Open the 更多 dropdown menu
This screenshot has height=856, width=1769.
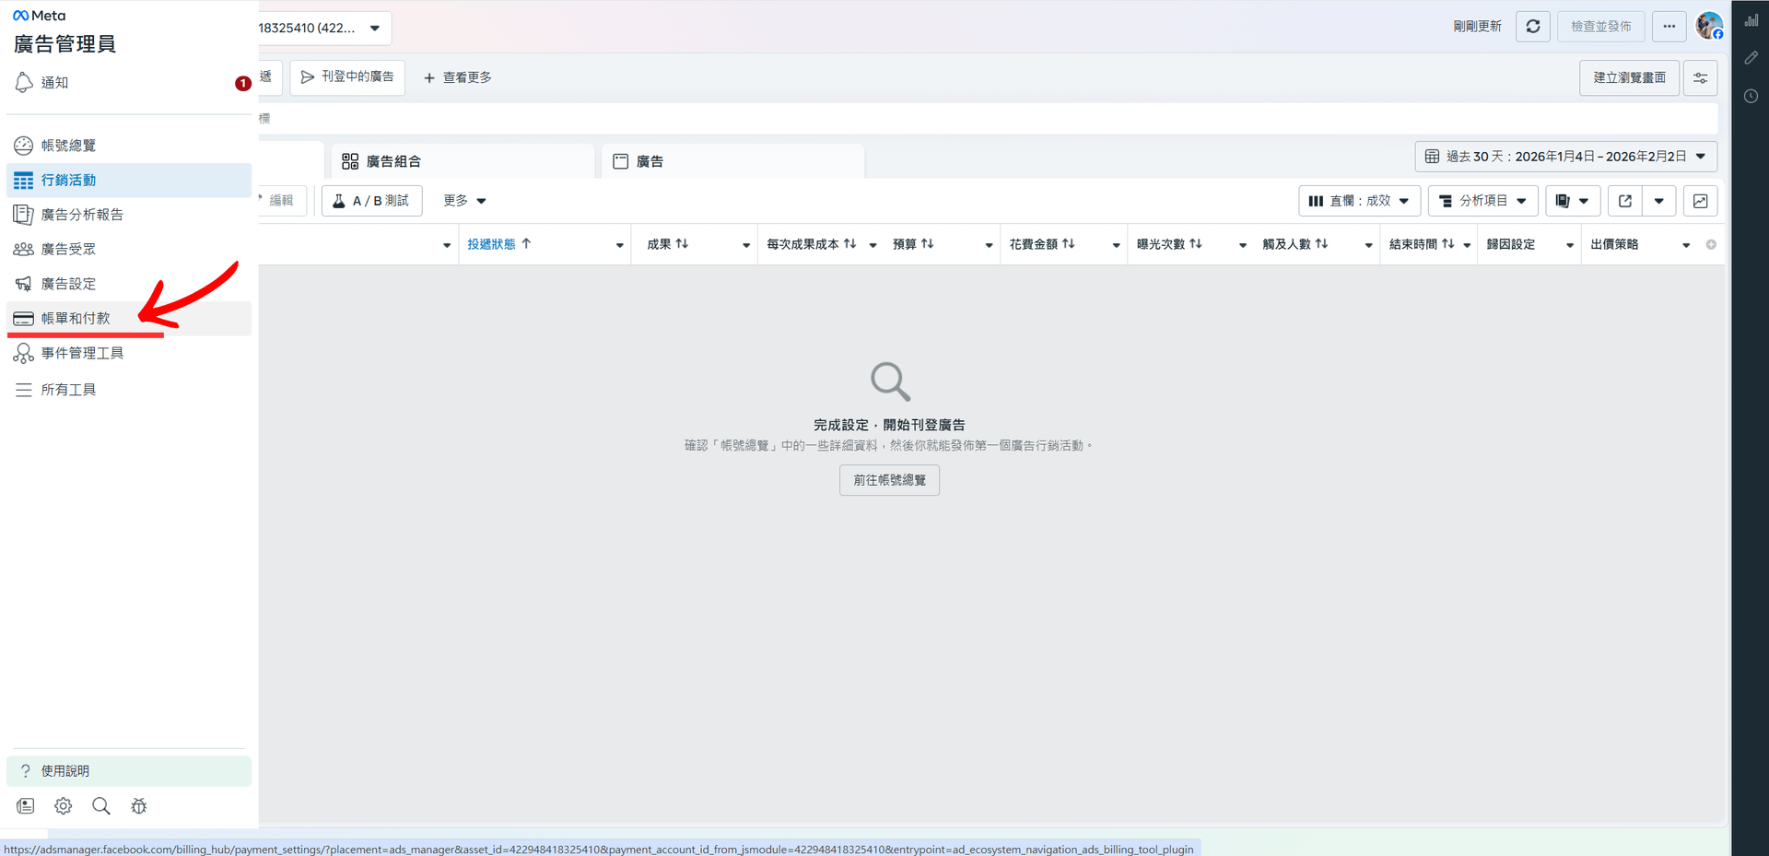pyautogui.click(x=464, y=201)
